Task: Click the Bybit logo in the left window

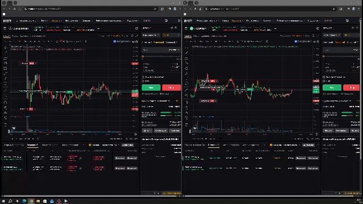Action: [x=7, y=21]
